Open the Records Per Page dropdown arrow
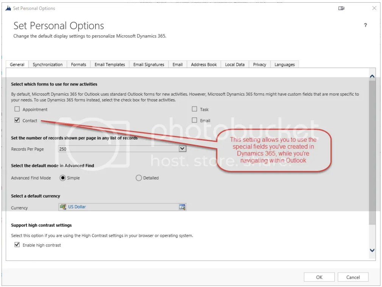Image resolution: width=382 pixels, height=287 pixels. click(x=182, y=149)
